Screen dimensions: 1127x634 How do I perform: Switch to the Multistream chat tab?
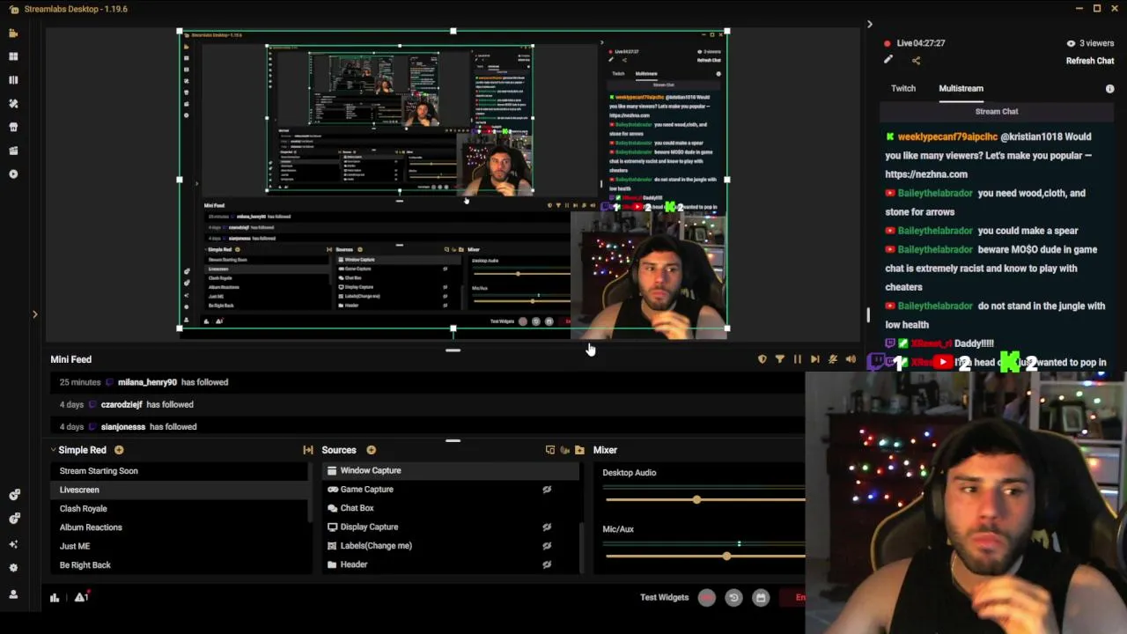(961, 88)
